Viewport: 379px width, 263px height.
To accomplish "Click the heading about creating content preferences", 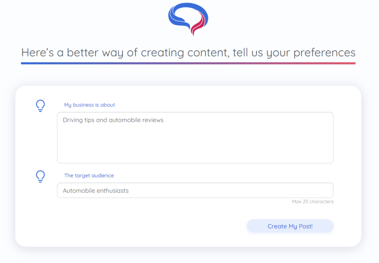I will pyautogui.click(x=188, y=53).
